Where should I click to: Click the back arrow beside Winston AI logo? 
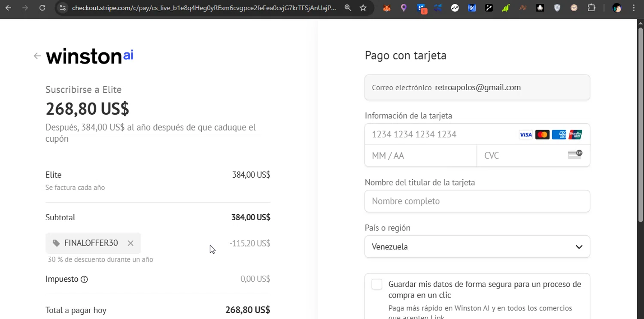pyautogui.click(x=37, y=56)
